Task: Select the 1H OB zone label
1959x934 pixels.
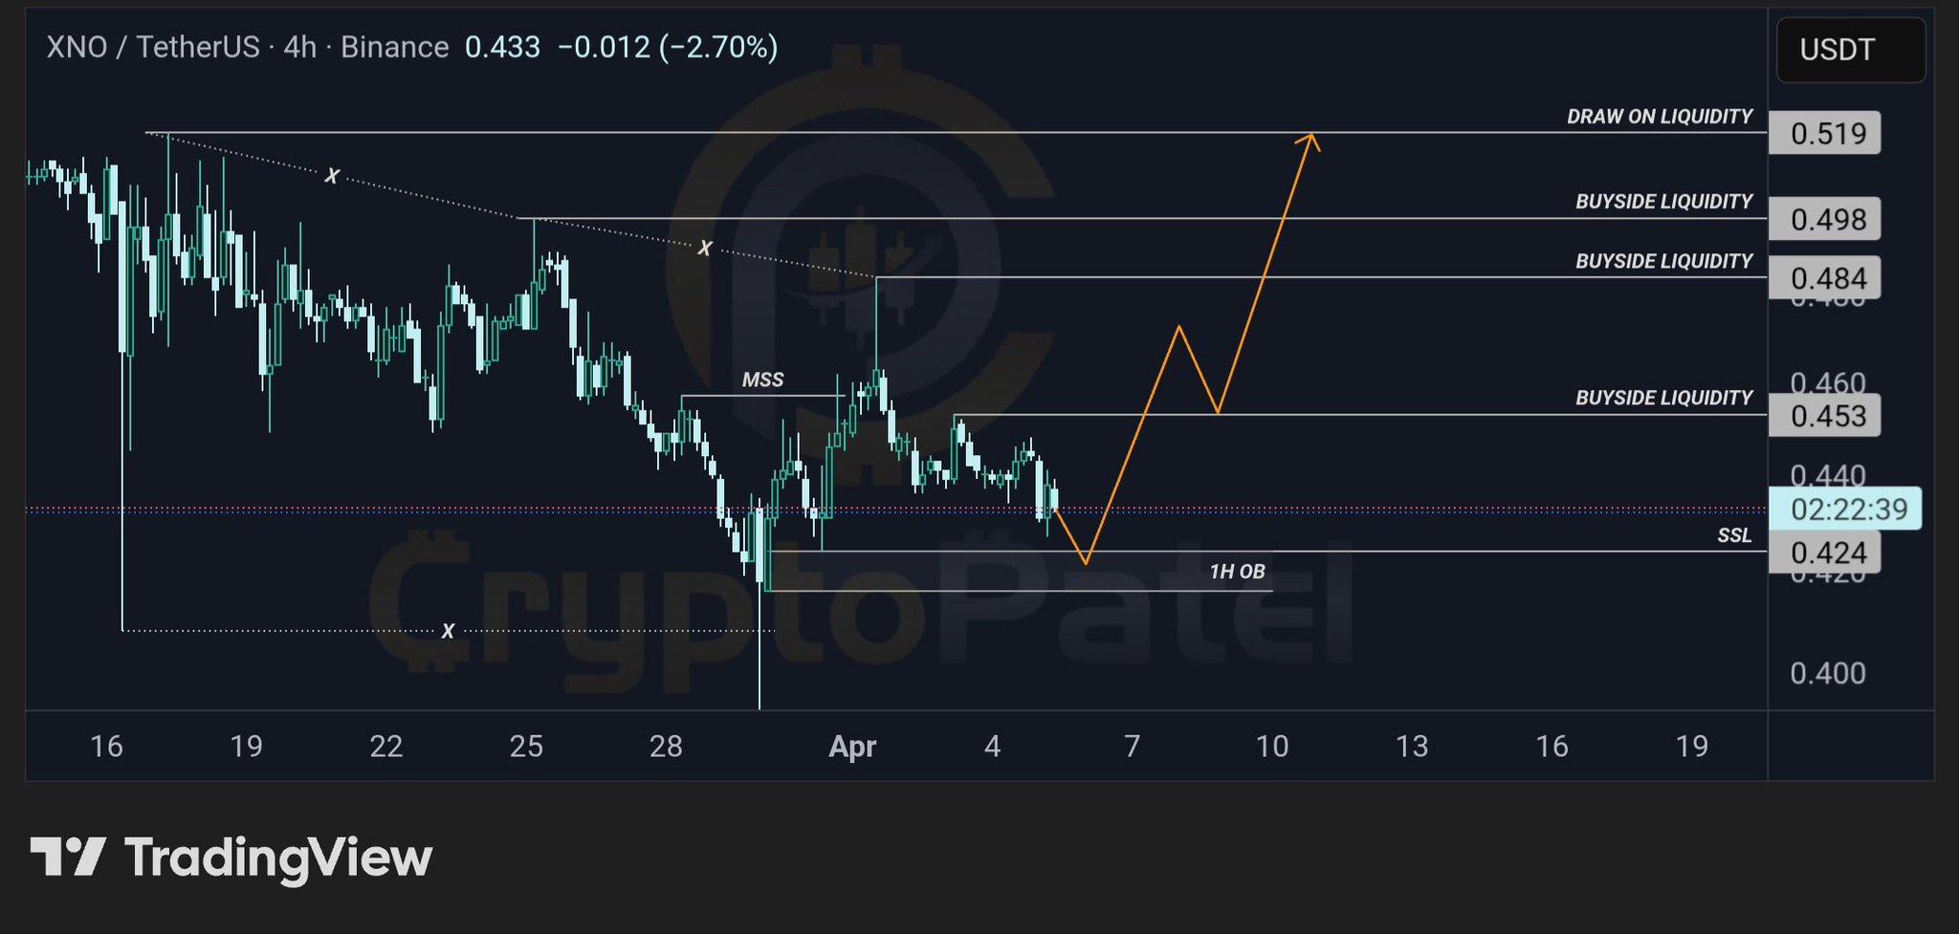Action: pyautogui.click(x=1237, y=572)
